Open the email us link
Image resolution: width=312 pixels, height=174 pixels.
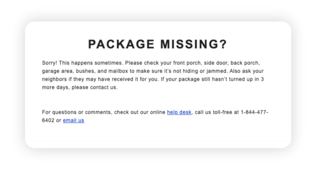coord(74,120)
